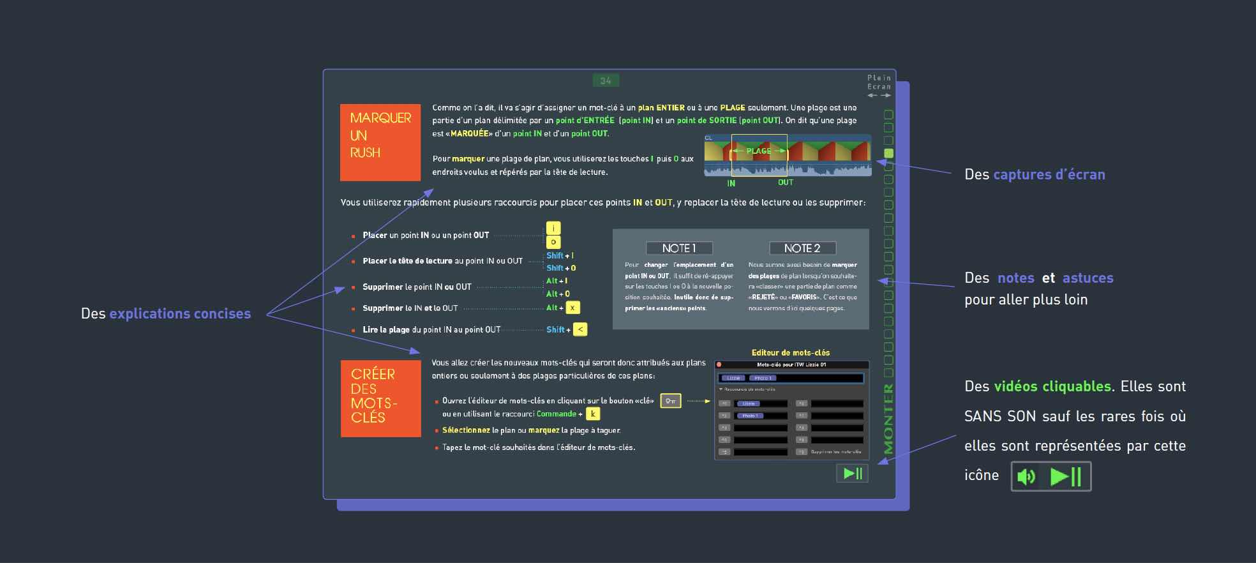
Task: Click the Plein Ecran fullscreen arrows
Action: pos(879,95)
